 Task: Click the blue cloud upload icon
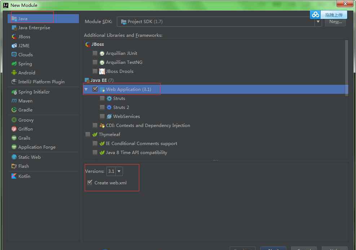315,15
